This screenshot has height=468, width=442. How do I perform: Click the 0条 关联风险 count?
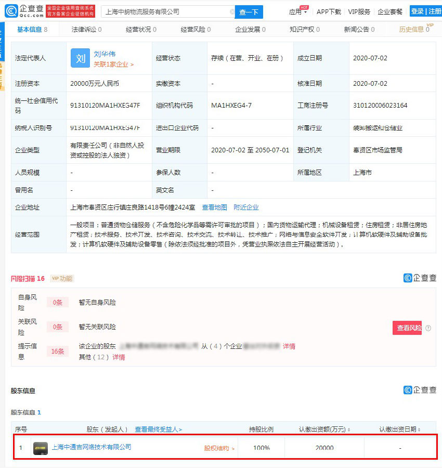coord(58,327)
